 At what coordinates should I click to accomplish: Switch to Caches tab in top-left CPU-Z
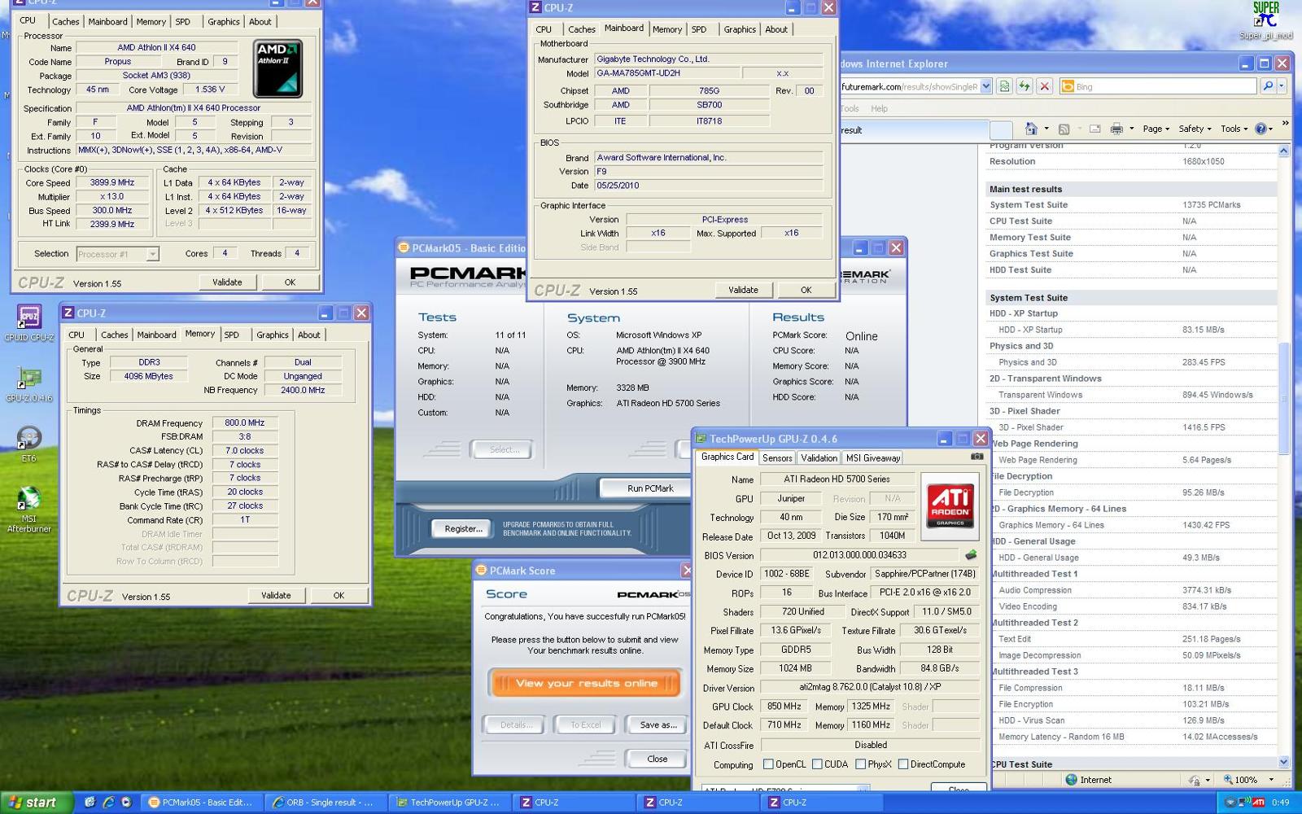coord(66,22)
